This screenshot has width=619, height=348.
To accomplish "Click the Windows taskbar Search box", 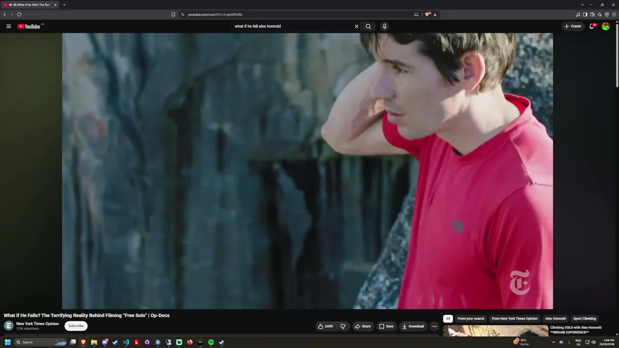I will tap(41, 342).
